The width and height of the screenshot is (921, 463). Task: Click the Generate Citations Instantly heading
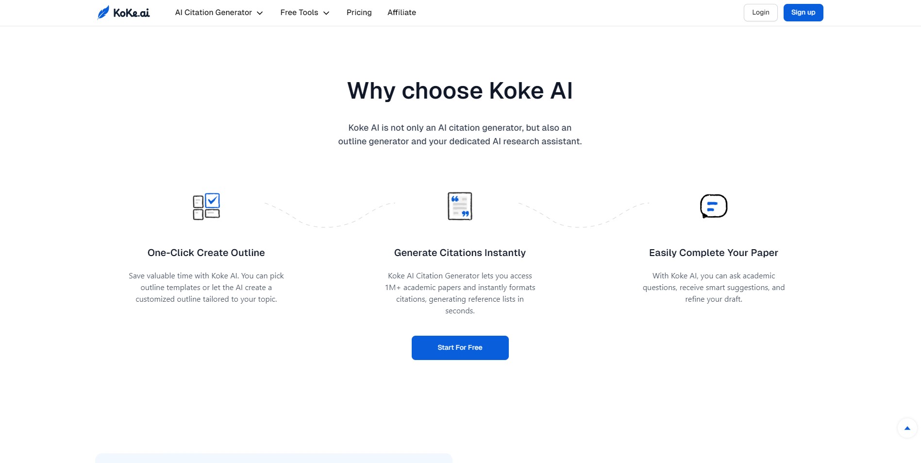[x=460, y=253]
